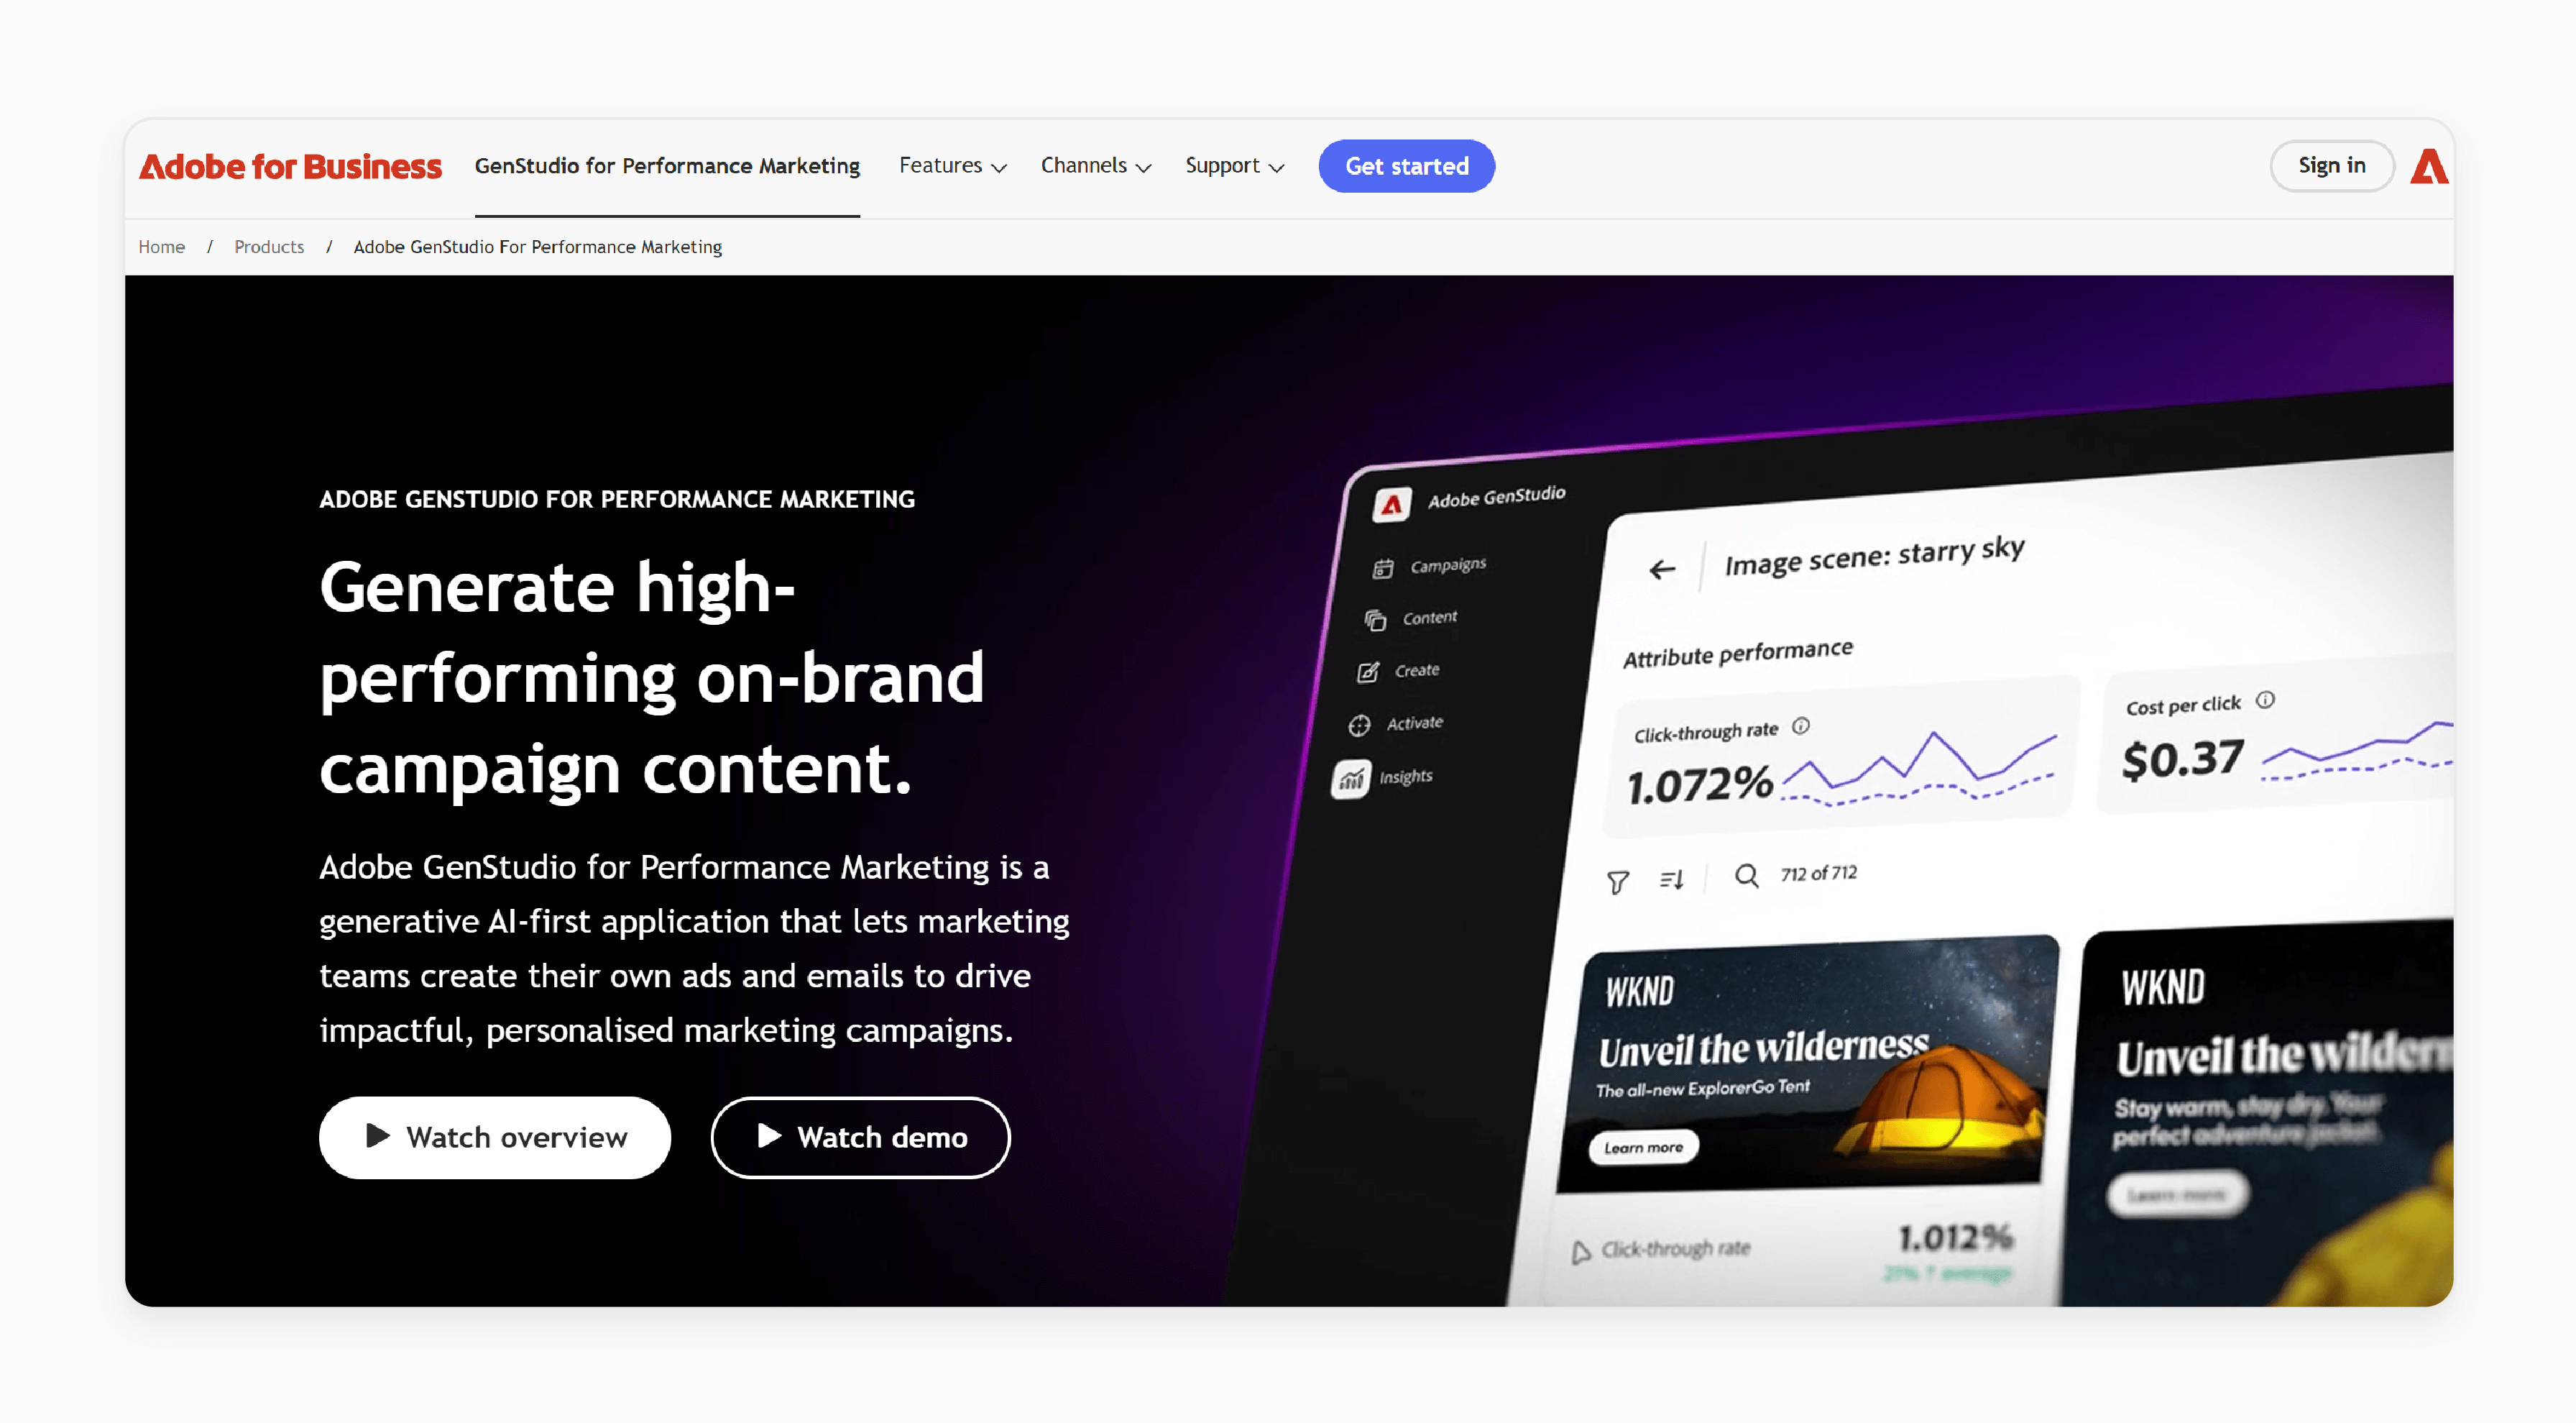Expand the Support dropdown menu

(1234, 166)
